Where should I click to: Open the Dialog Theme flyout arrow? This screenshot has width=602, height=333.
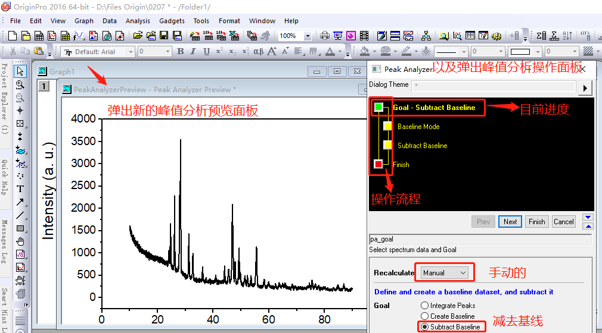(585, 88)
